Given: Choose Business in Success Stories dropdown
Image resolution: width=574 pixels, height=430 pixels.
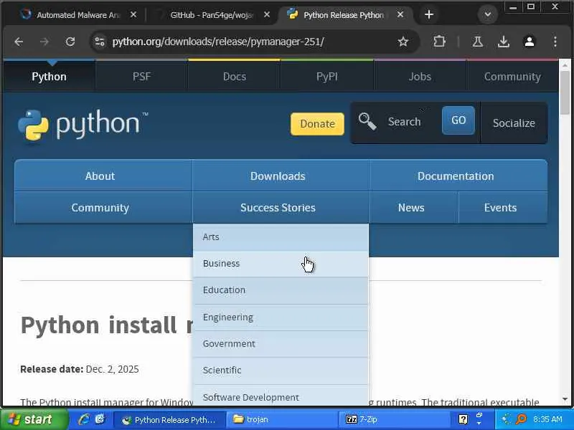Looking at the screenshot, I should click(x=281, y=264).
